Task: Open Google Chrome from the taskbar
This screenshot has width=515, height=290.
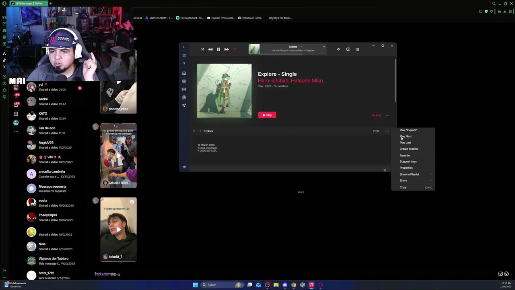Action: [294, 285]
